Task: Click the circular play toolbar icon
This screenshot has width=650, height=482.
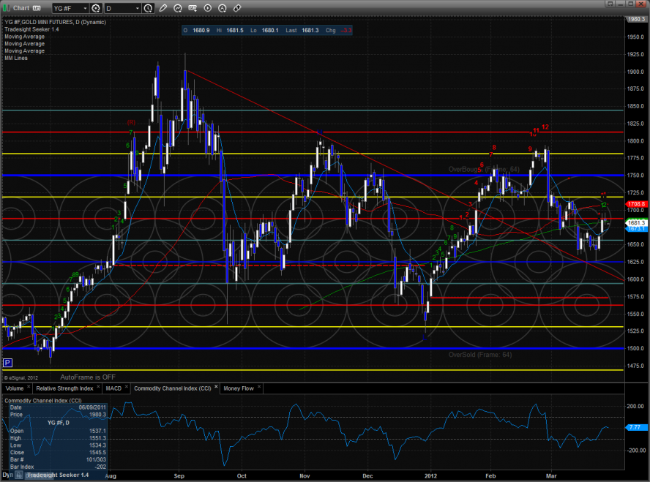Action: click(208, 8)
